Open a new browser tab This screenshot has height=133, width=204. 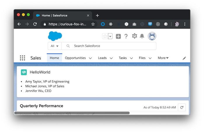point(97,15)
